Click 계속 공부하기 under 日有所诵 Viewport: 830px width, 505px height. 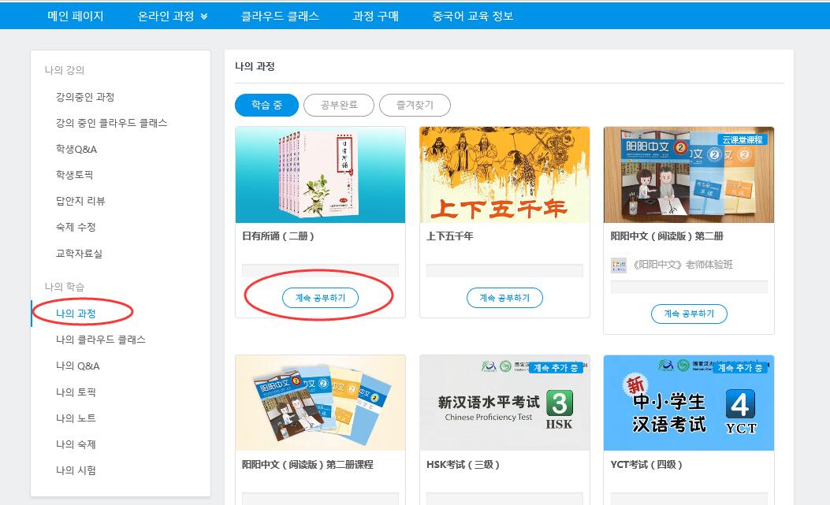point(320,298)
